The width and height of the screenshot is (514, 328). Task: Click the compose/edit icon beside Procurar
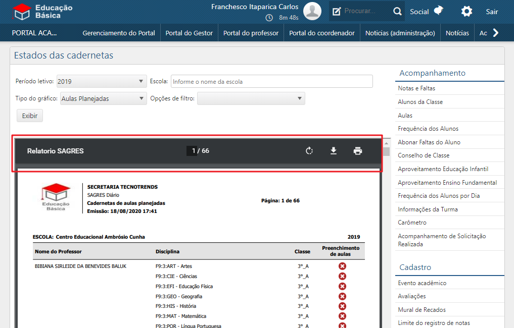pyautogui.click(x=336, y=12)
